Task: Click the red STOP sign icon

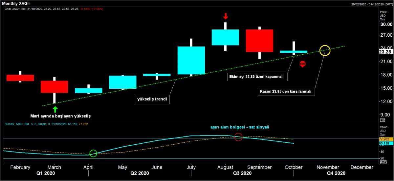Action: (x=303, y=64)
